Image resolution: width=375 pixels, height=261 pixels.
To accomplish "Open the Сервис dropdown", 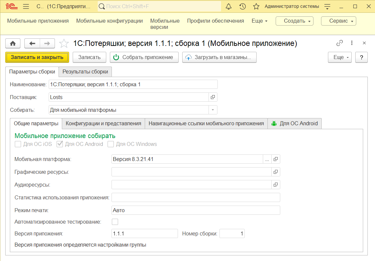I will [x=338, y=21].
